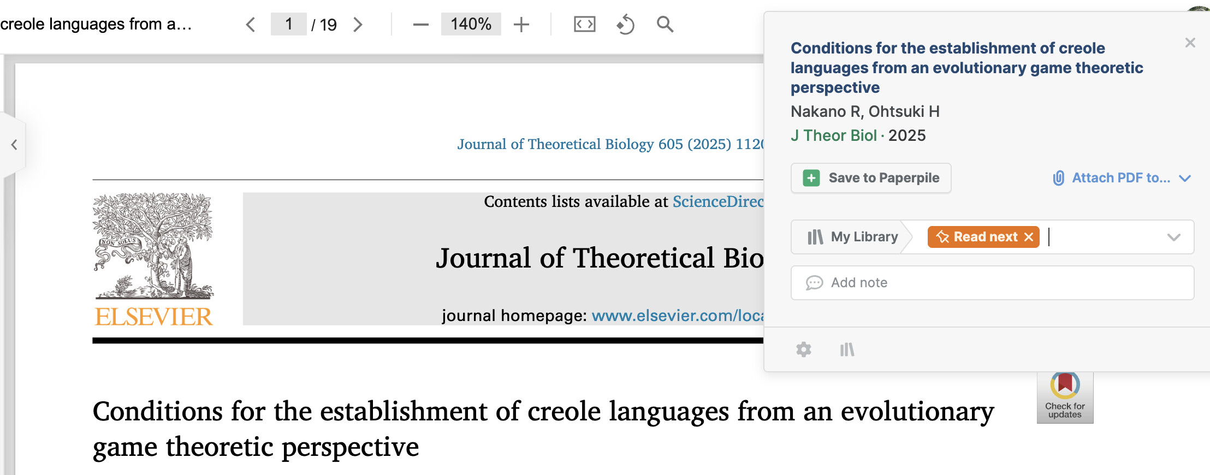Click Save to Paperpile button
The width and height of the screenshot is (1210, 475).
tap(871, 178)
